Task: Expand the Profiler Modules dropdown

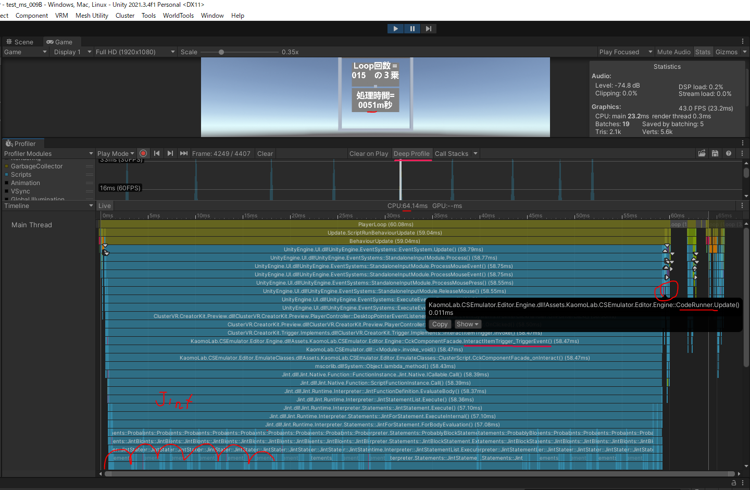Action: pos(48,153)
